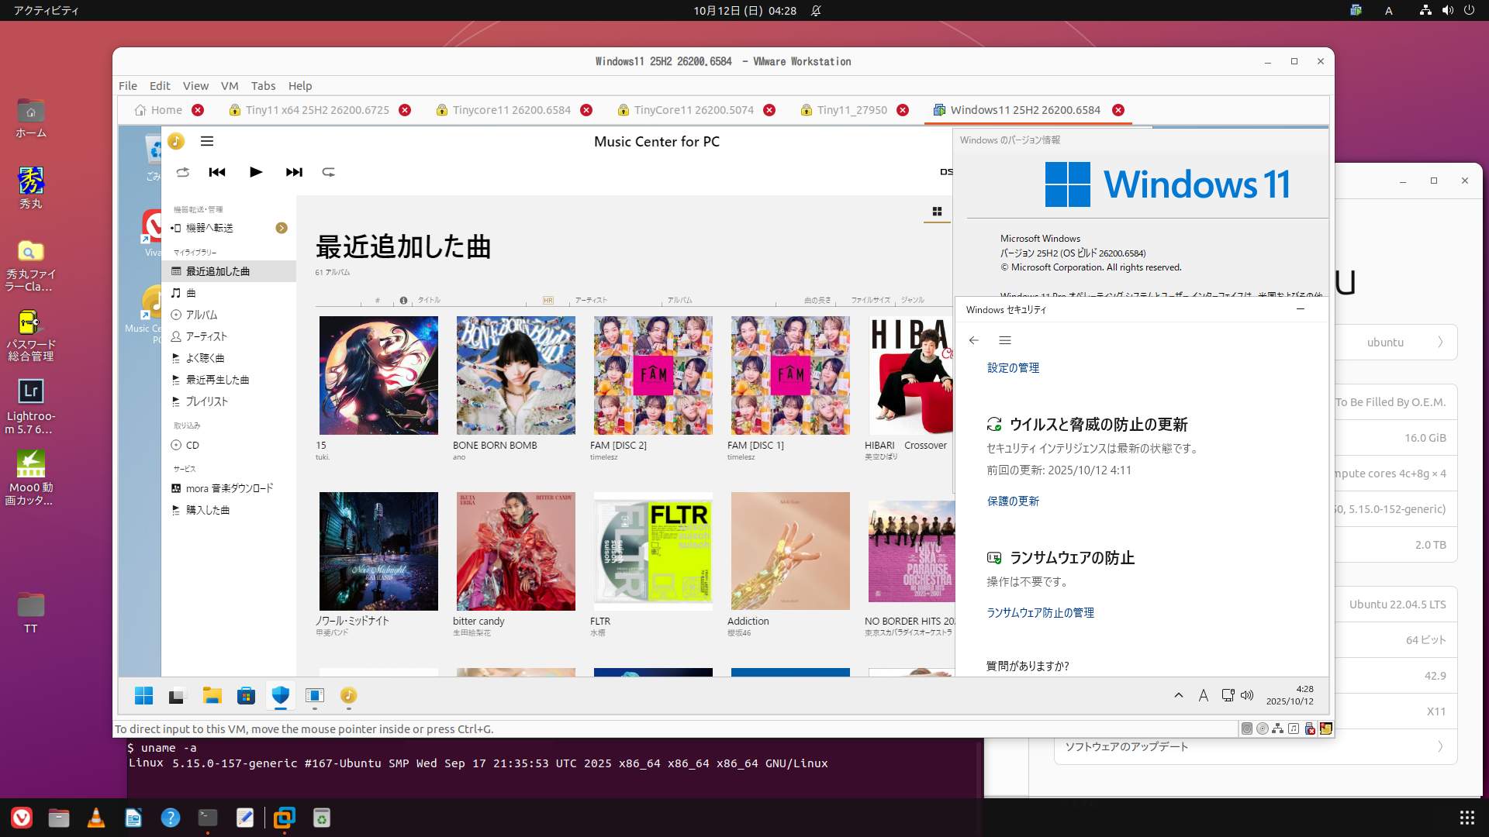This screenshot has height=837, width=1489.
Task: Select アルバム in the library sidebar
Action: pyautogui.click(x=202, y=315)
